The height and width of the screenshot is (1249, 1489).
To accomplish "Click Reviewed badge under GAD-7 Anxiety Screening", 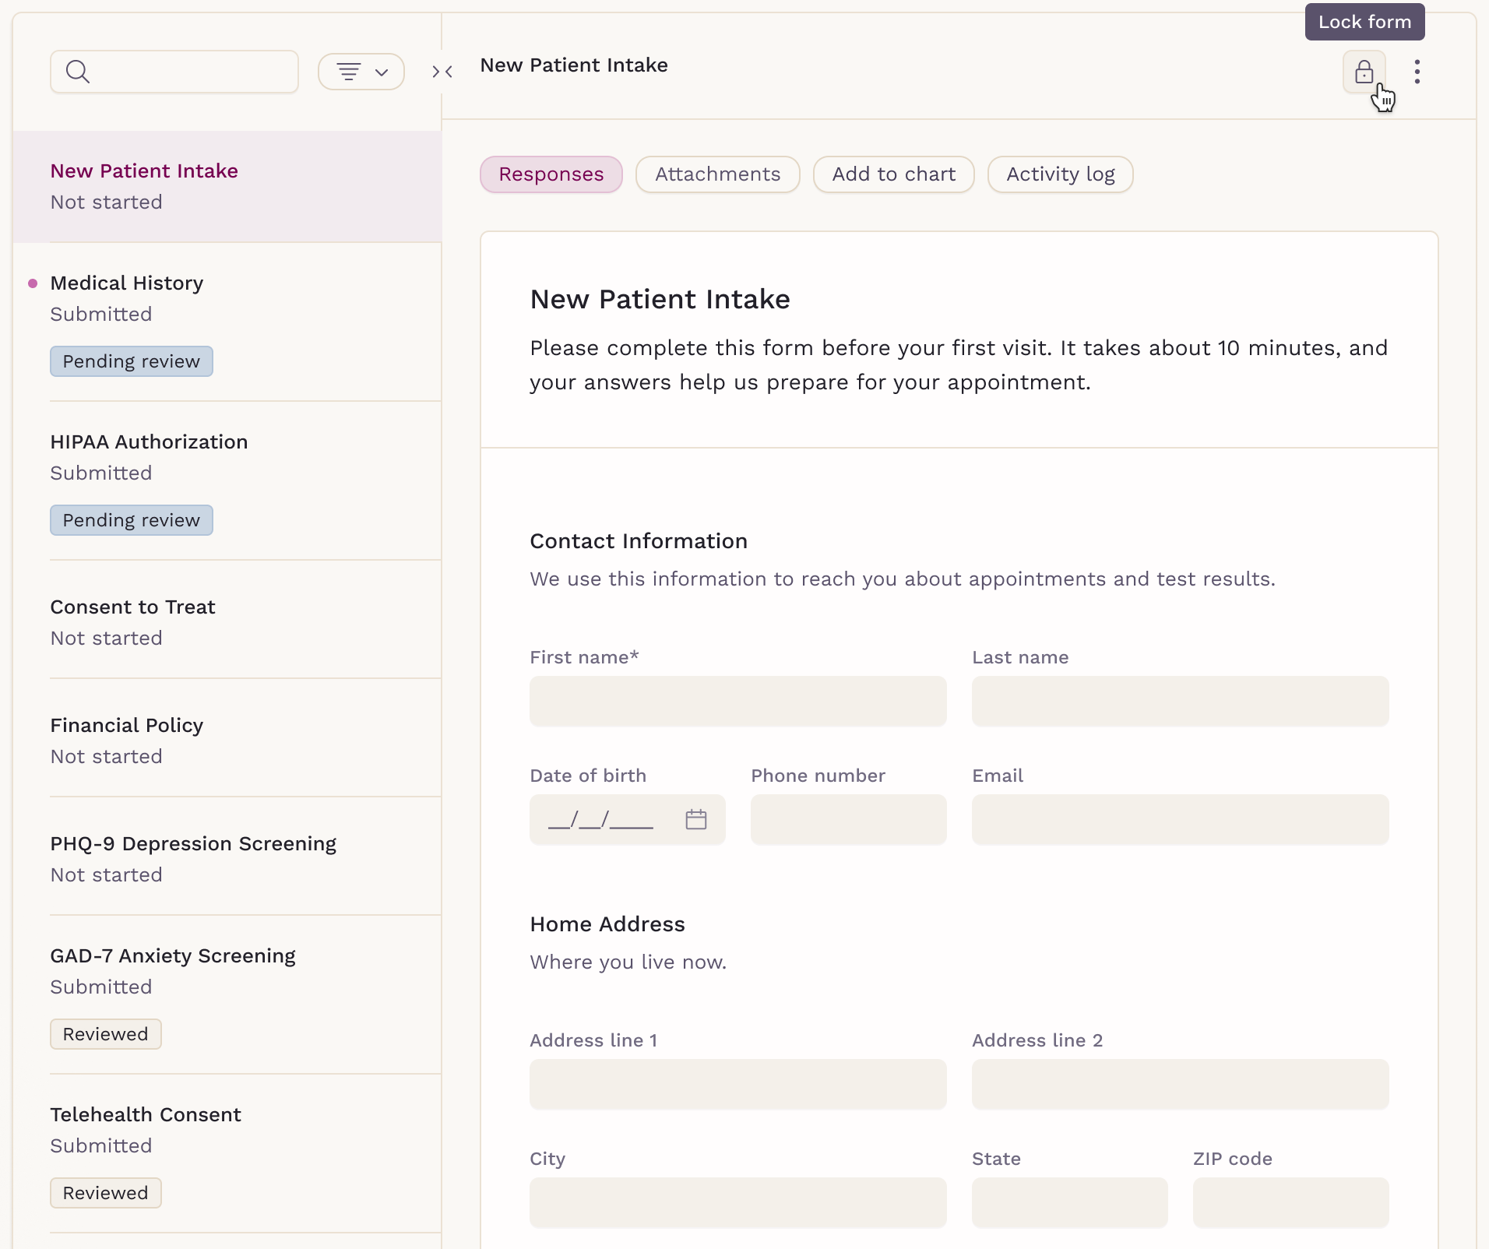I will [106, 1034].
